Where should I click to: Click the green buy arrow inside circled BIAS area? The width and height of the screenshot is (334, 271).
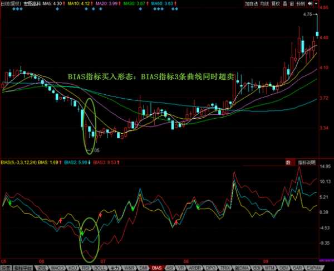[82, 232]
